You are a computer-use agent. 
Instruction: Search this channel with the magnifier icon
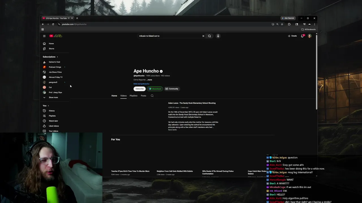pyautogui.click(x=152, y=96)
